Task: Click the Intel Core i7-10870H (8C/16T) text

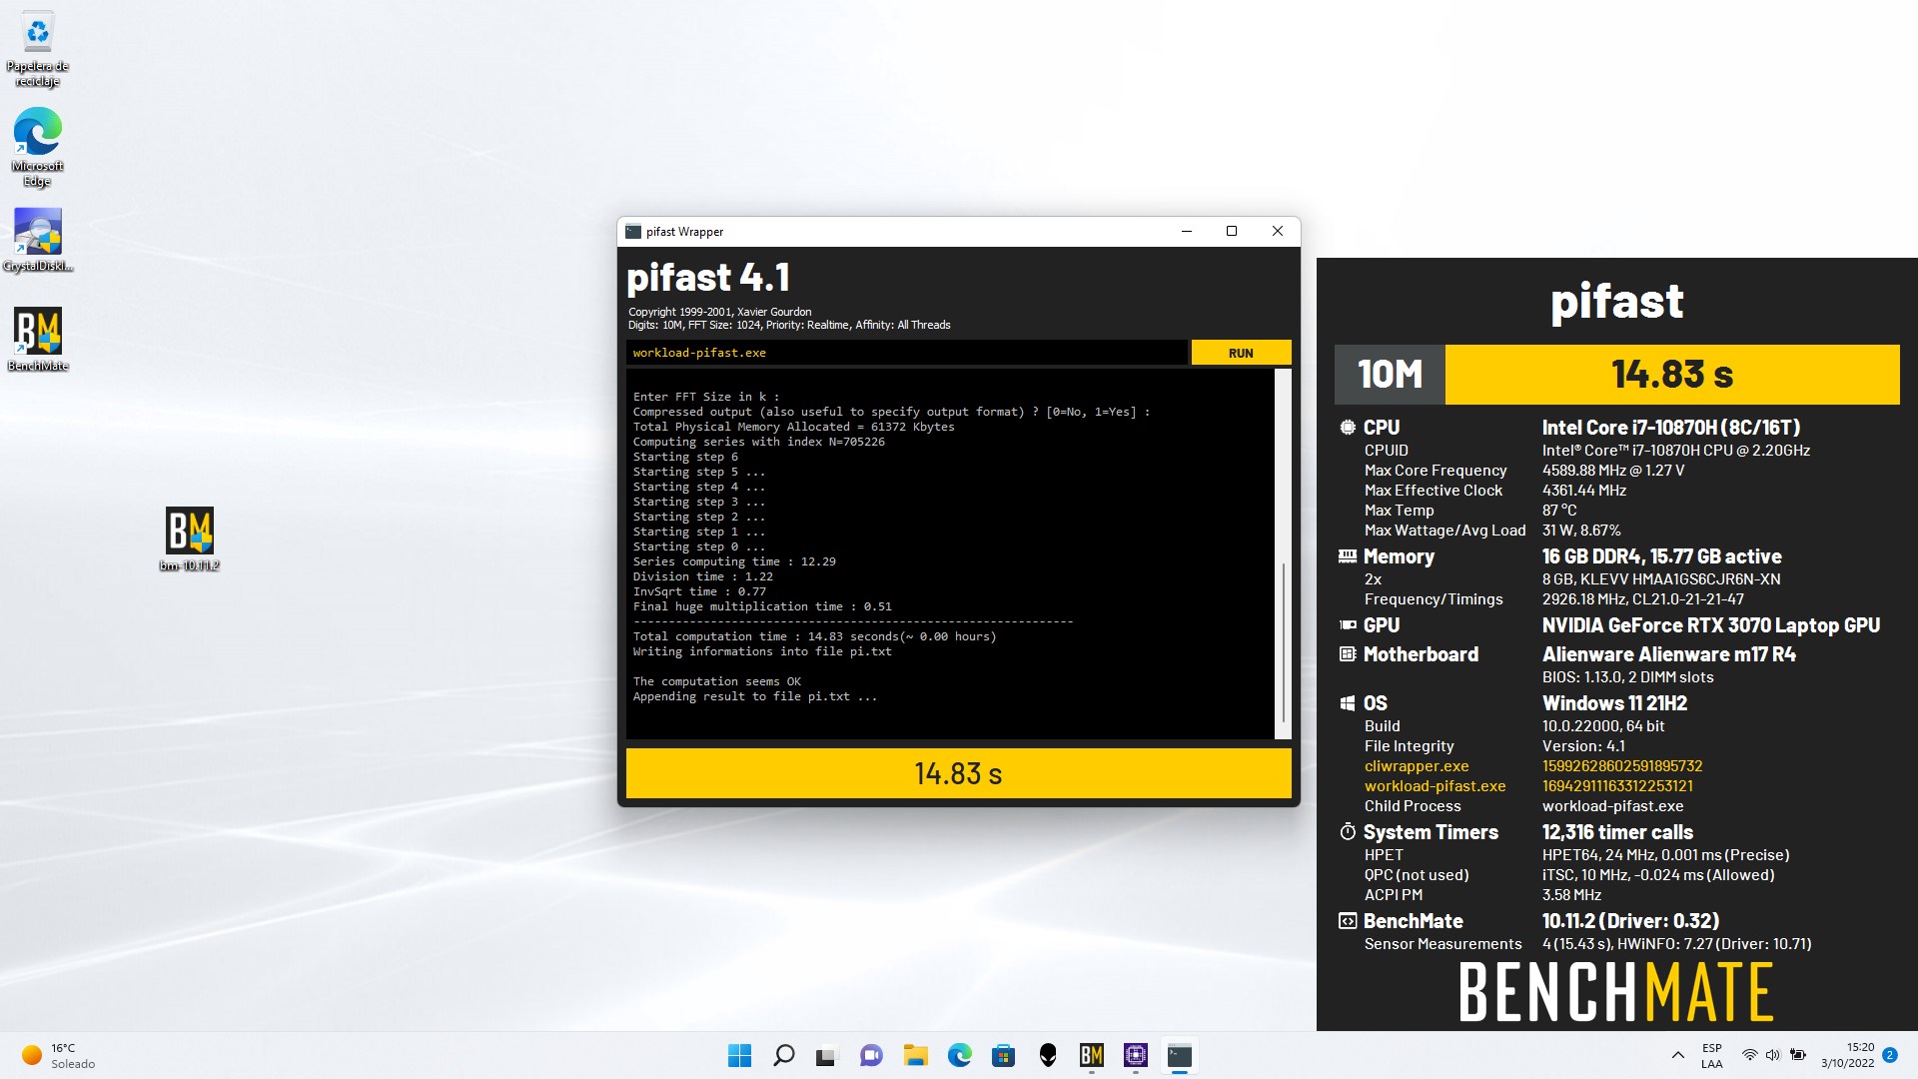Action: [x=1671, y=428]
